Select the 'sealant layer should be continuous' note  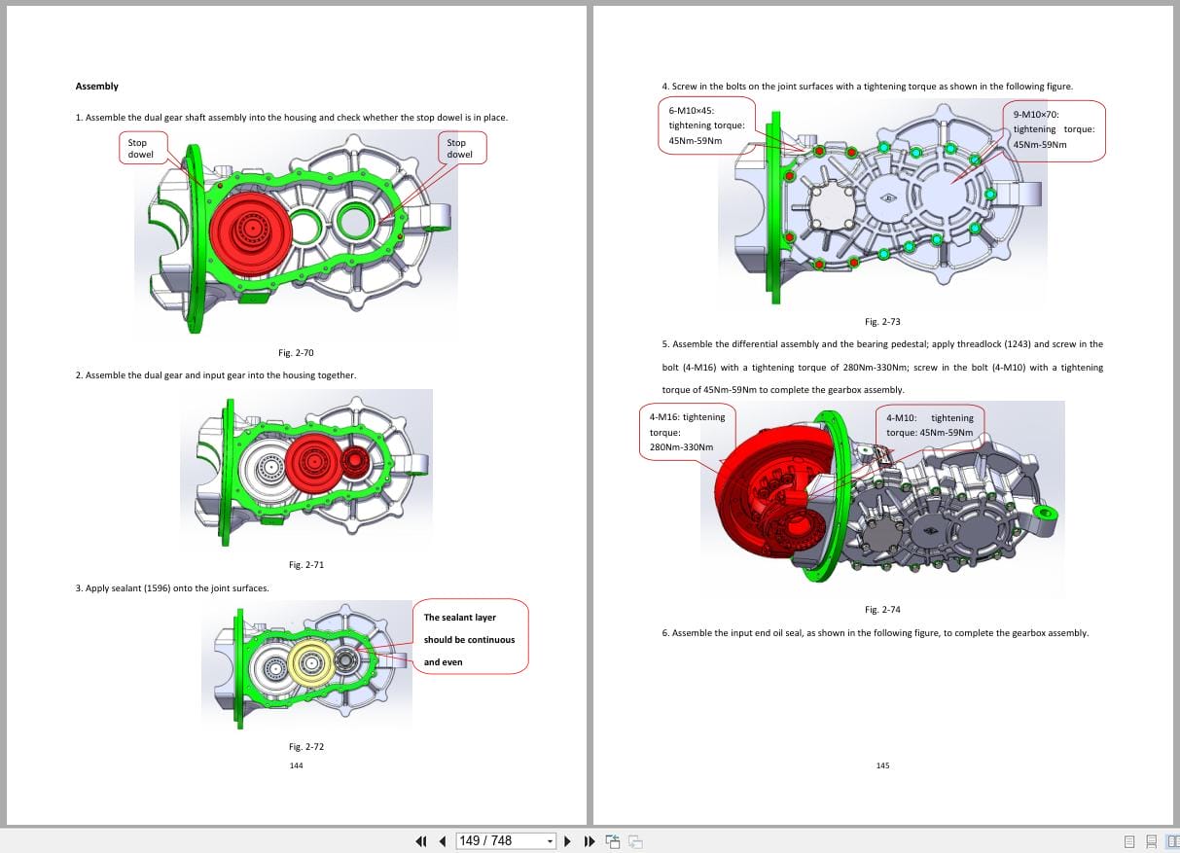point(471,639)
